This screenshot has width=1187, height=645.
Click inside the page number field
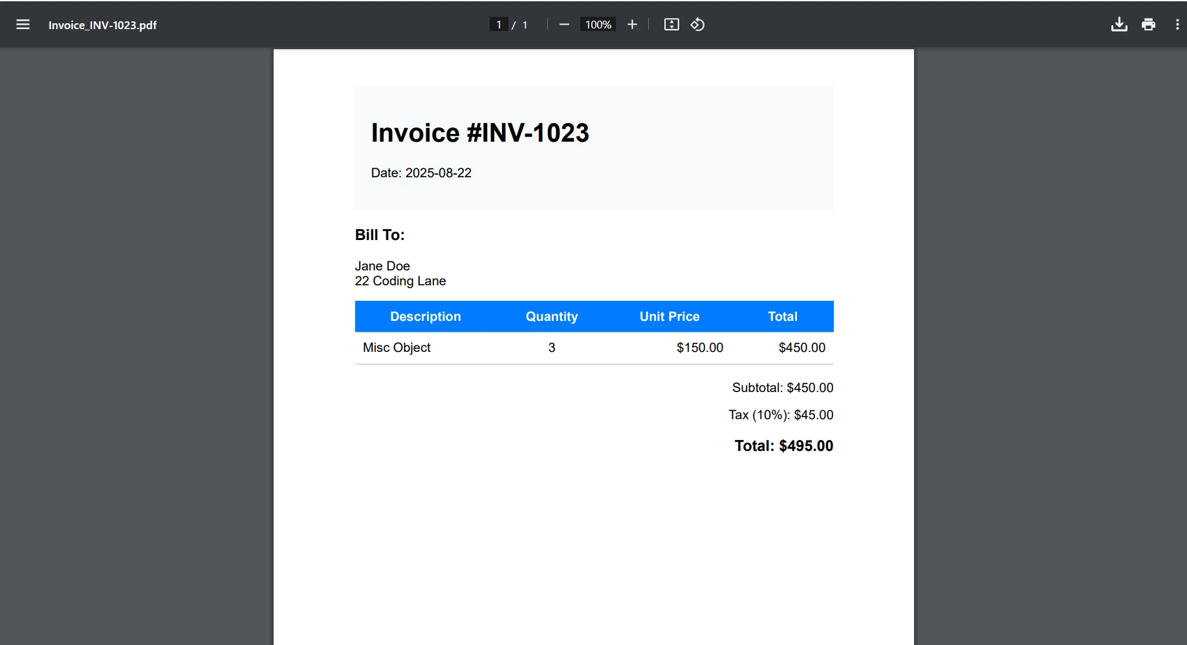[498, 24]
